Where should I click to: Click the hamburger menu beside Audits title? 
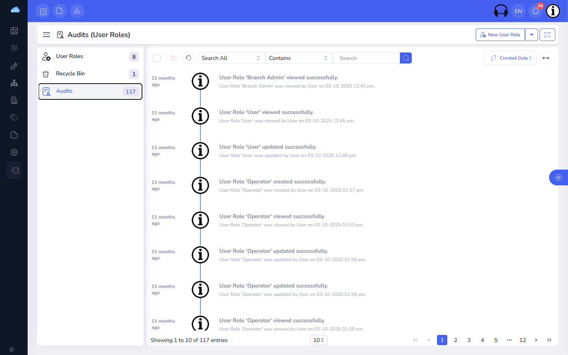(x=47, y=35)
